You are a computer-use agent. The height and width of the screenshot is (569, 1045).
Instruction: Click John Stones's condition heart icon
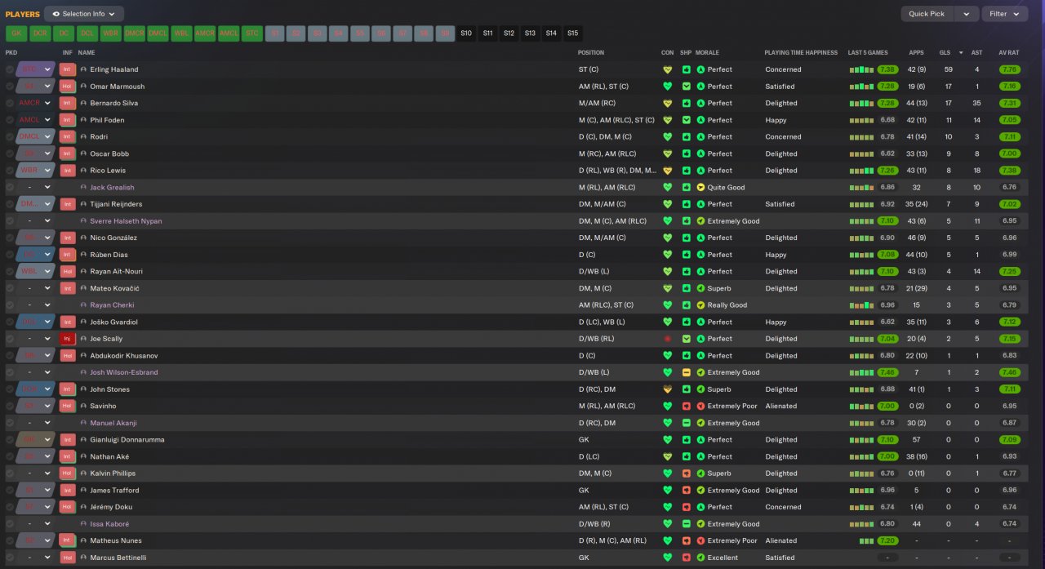click(667, 389)
